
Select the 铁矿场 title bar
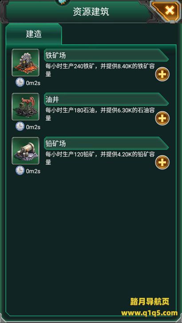point(106,55)
